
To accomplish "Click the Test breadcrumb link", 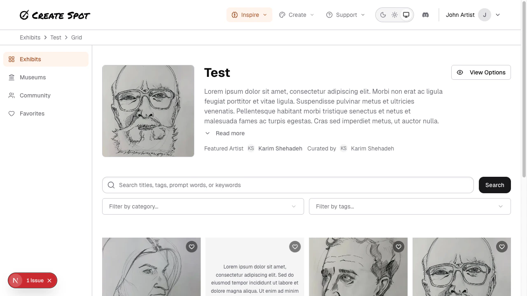I will (x=56, y=37).
